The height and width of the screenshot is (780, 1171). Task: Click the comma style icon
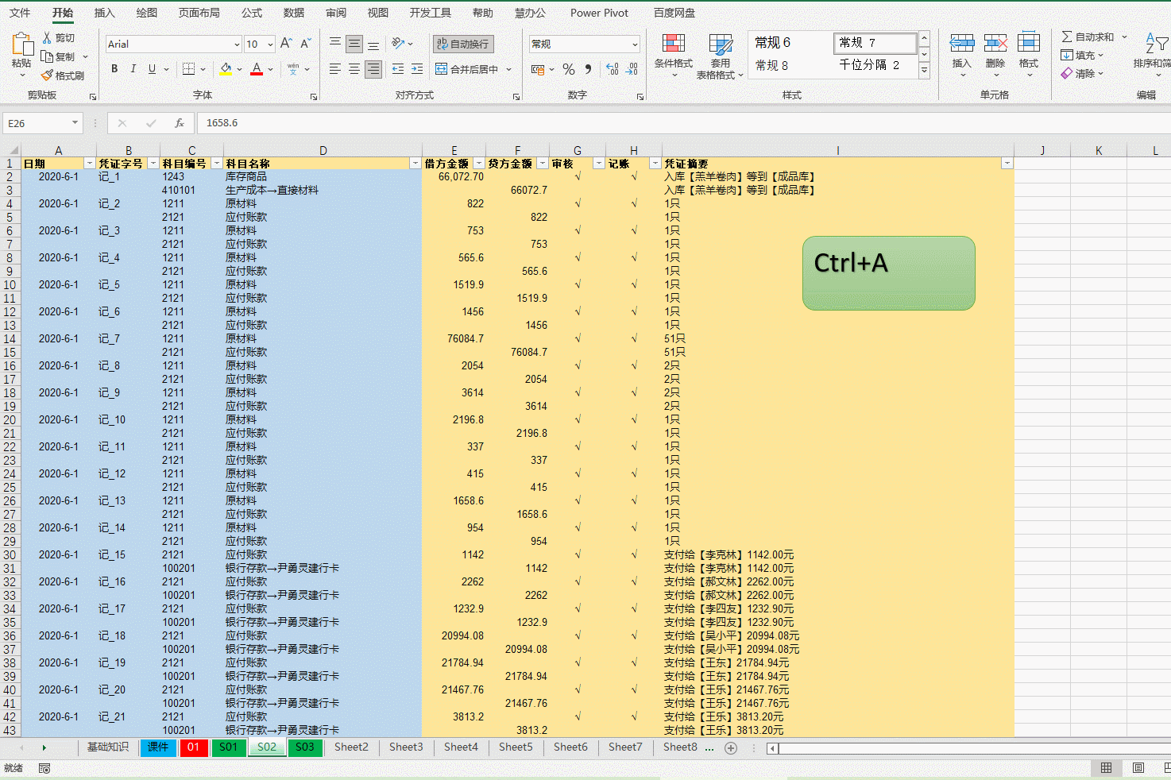588,69
